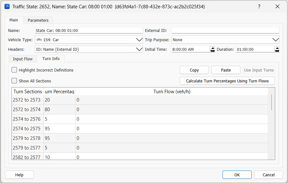This screenshot has height=183, width=288.
Task: Click the question mark help icon in title bar
Action: [x=259, y=6]
